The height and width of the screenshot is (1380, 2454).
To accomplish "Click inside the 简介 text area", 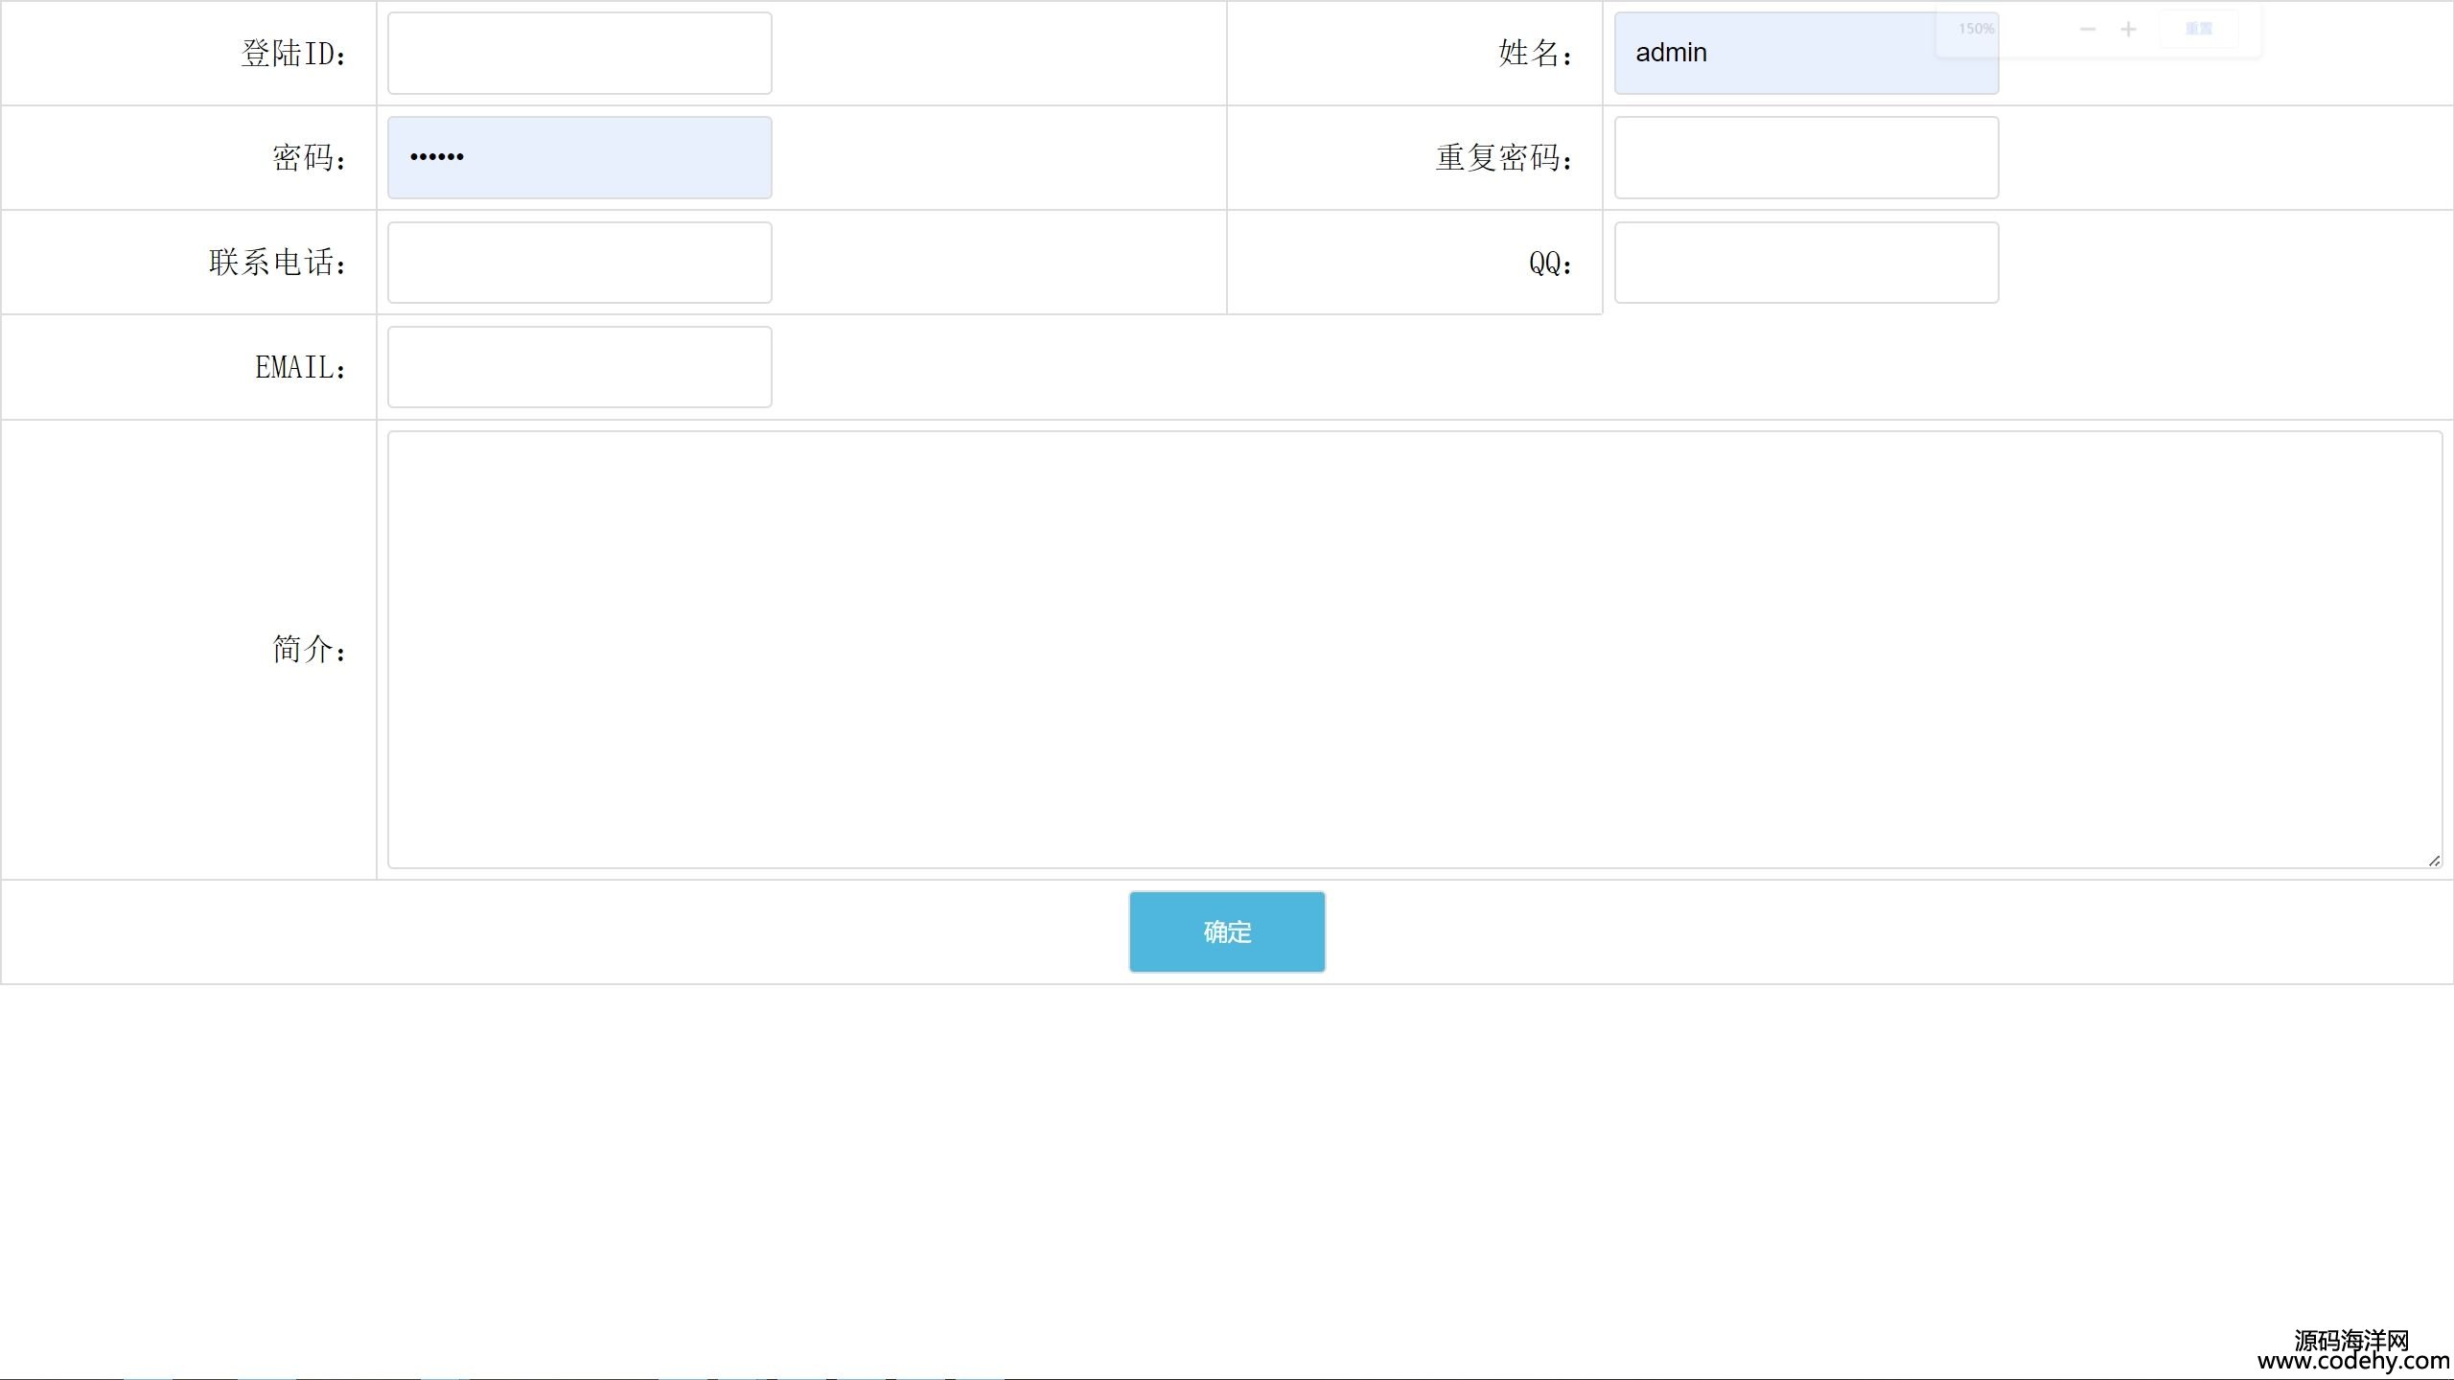I will pyautogui.click(x=1414, y=650).
